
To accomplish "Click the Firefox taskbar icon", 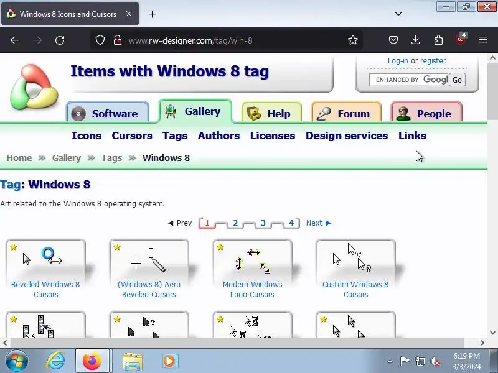I will (x=92, y=361).
